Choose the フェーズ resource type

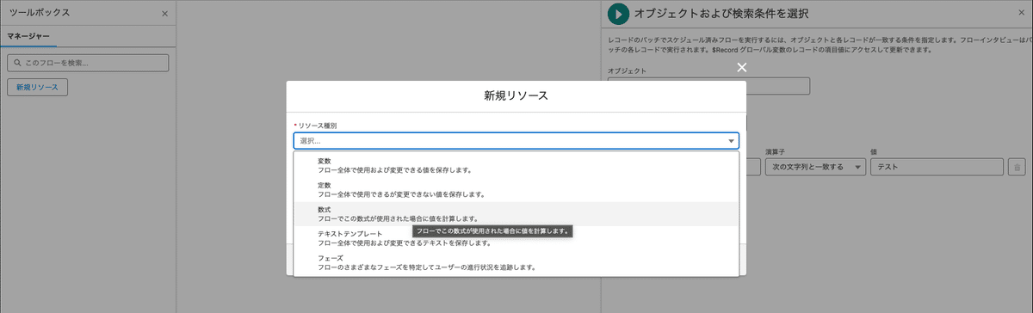[x=516, y=262]
